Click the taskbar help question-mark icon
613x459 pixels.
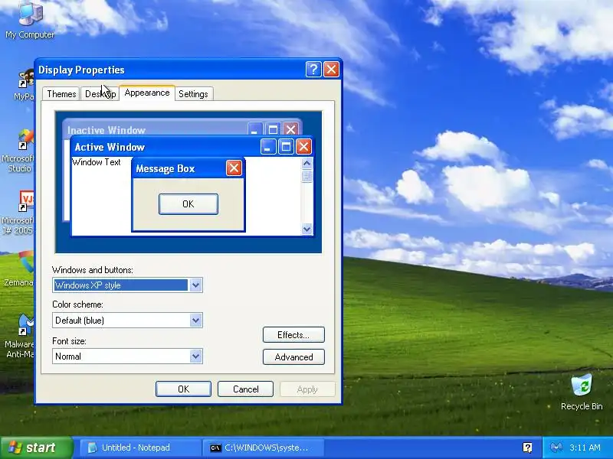click(527, 448)
